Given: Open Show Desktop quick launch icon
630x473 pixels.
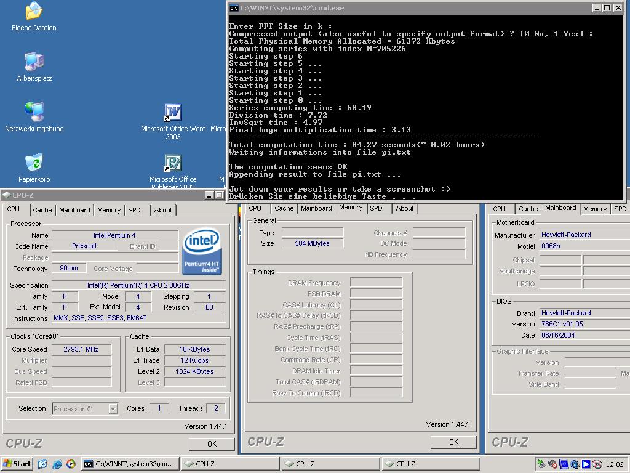Looking at the screenshot, I should tap(42, 464).
